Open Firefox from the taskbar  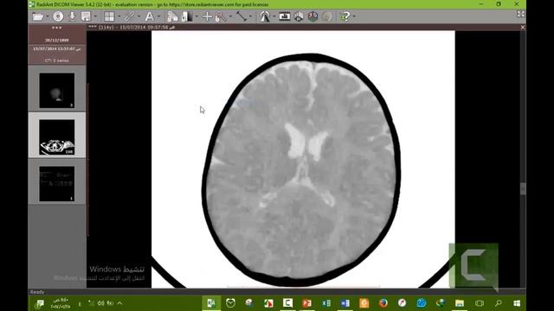tap(383, 303)
